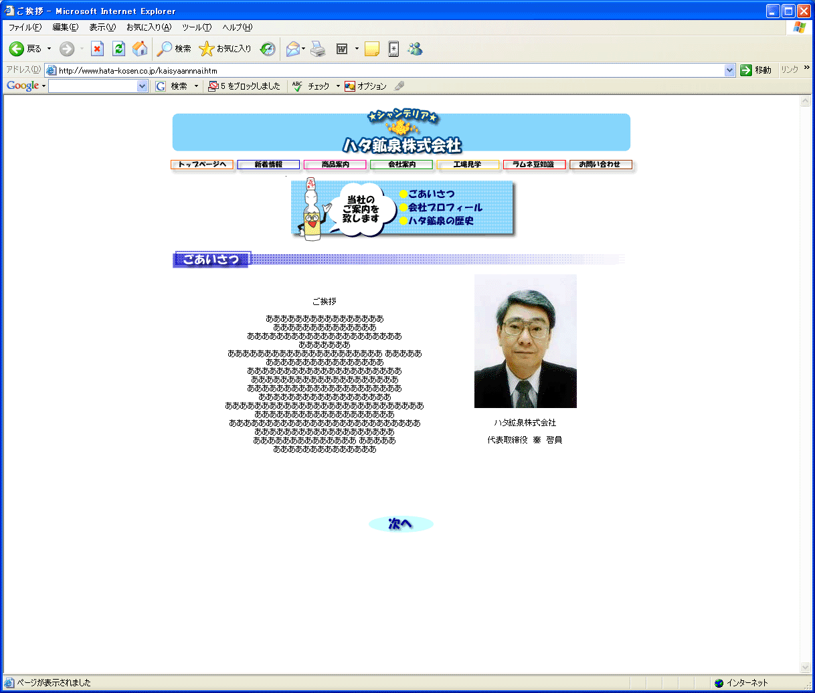Viewport: 815px width, 693px height.
Task: Click the highlighter pen icon in the Google toolbar
Action: tap(399, 86)
